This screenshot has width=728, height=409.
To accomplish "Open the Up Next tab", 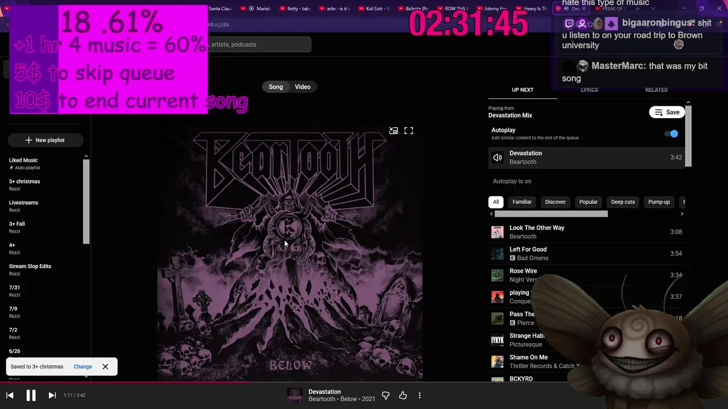I will point(522,90).
